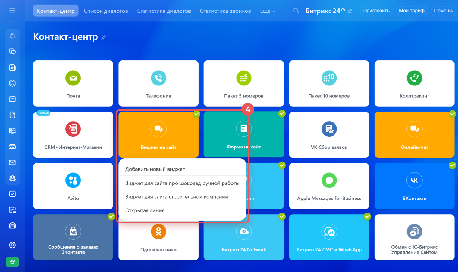Open the chat bubbles messenger icon
Screen dimensions: 458x272
point(12,52)
